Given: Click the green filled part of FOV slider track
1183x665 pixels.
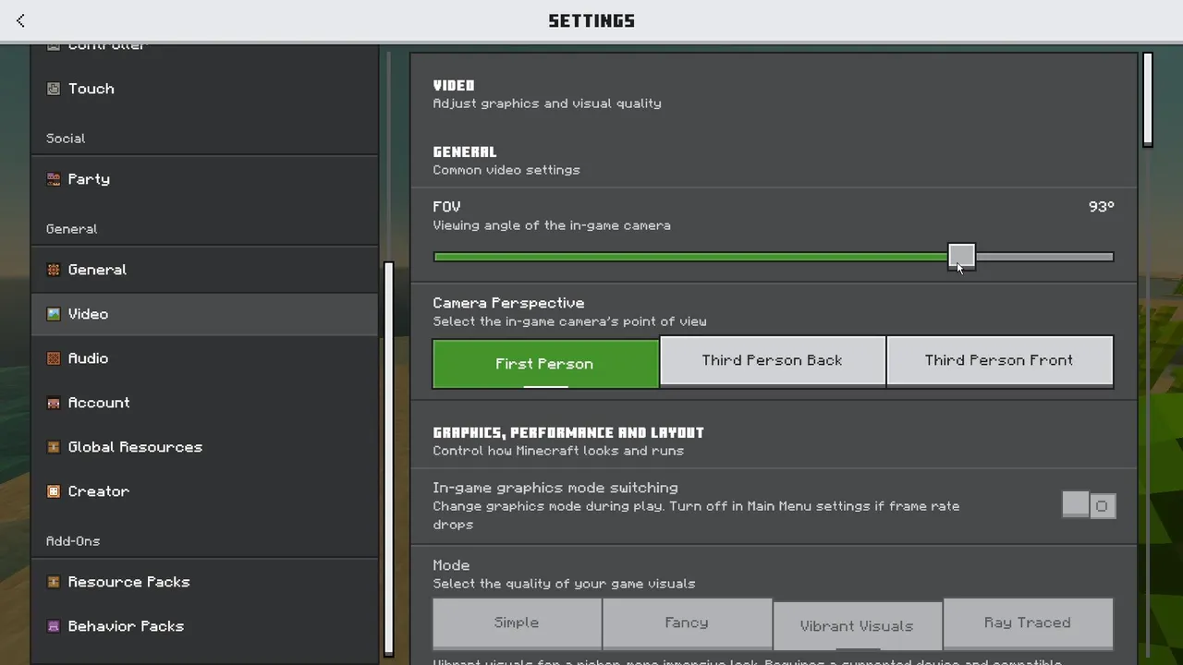Looking at the screenshot, I should click(x=690, y=257).
